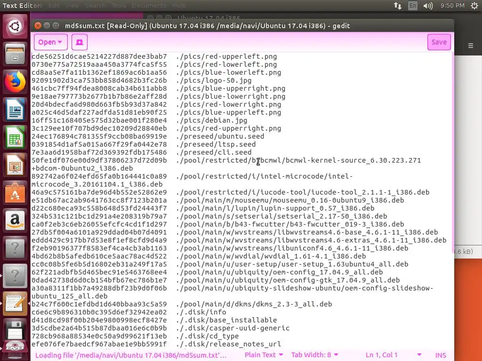Click second question-mark launcher icon above text editor icon
The width and height of the screenshot is (482, 361).
pyautogui.click(x=15, y=275)
